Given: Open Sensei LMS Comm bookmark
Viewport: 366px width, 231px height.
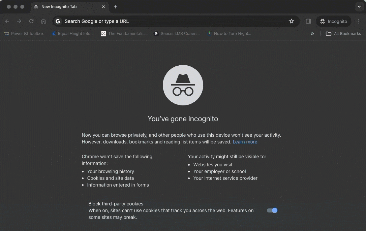Looking at the screenshot, I should (x=177, y=34).
